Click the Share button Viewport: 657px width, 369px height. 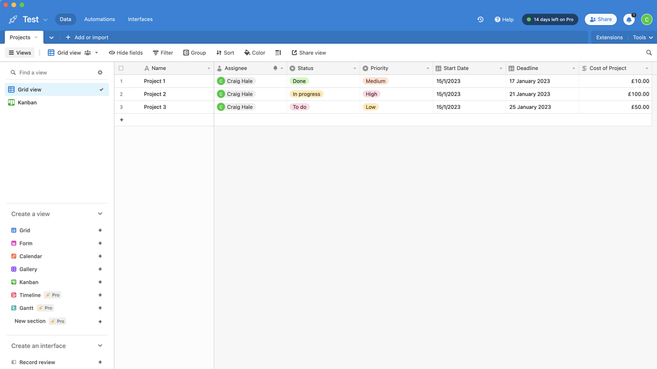click(x=601, y=19)
